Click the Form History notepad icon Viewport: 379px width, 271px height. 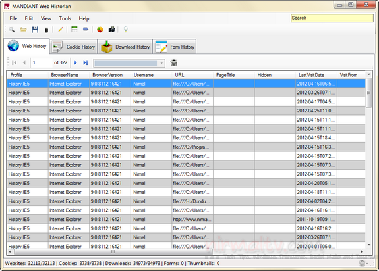[x=161, y=47]
